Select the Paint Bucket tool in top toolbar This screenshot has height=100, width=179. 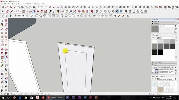58,11
